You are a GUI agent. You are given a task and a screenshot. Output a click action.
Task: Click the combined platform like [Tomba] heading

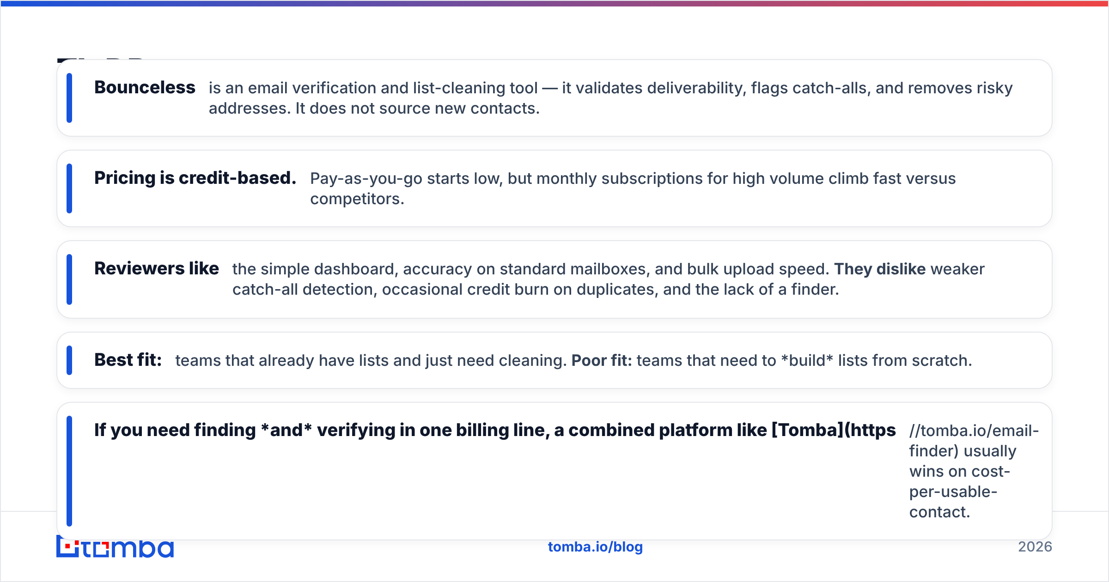coord(495,430)
